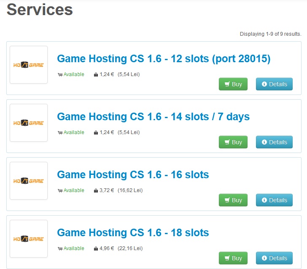Buy the 18 slots hosting service
The image size is (307, 269).
(x=233, y=258)
